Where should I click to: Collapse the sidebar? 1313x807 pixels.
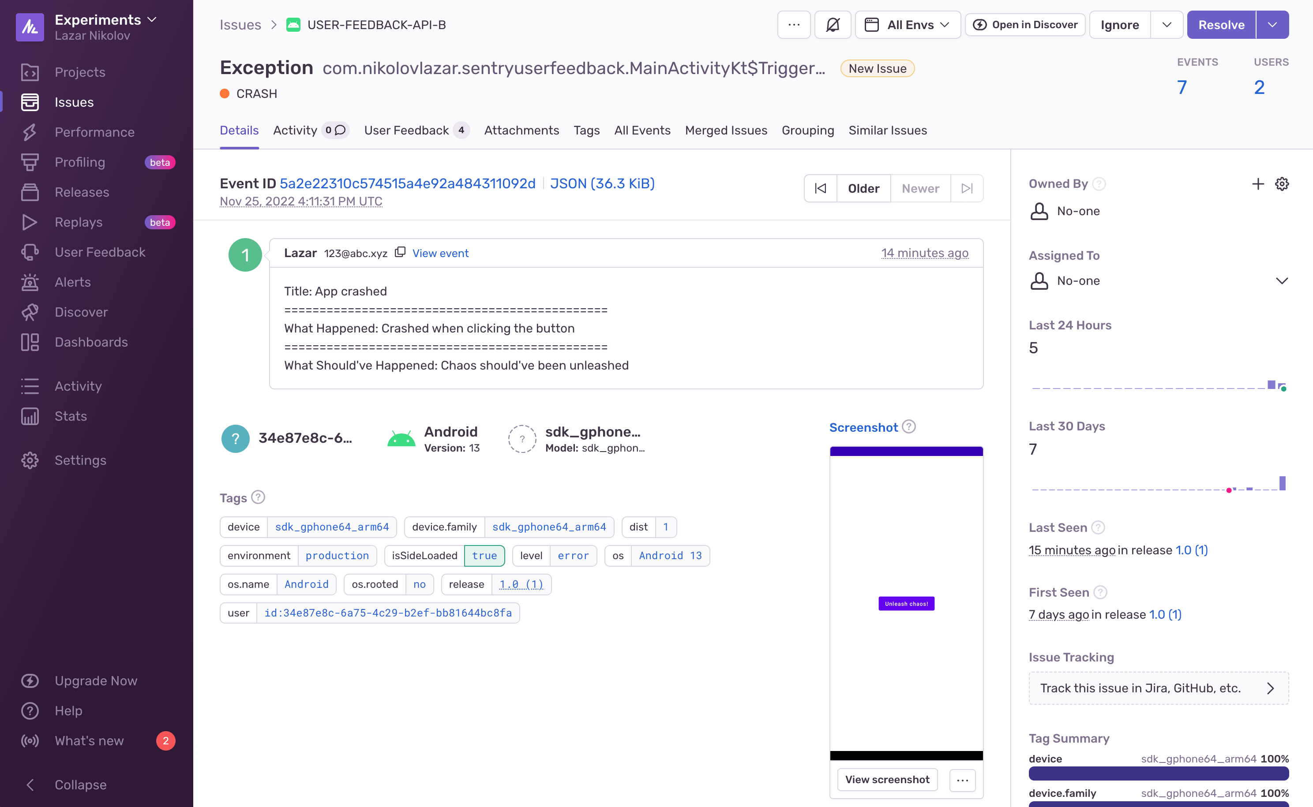80,784
